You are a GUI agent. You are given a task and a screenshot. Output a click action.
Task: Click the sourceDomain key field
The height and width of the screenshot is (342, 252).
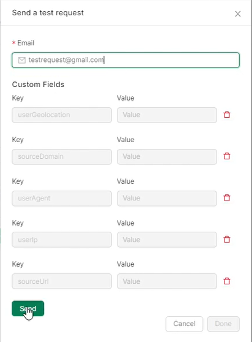click(62, 157)
